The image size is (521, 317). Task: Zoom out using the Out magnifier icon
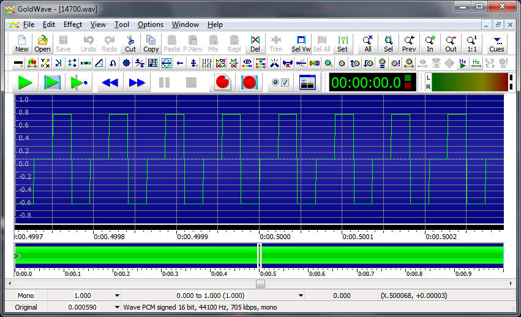tap(451, 43)
